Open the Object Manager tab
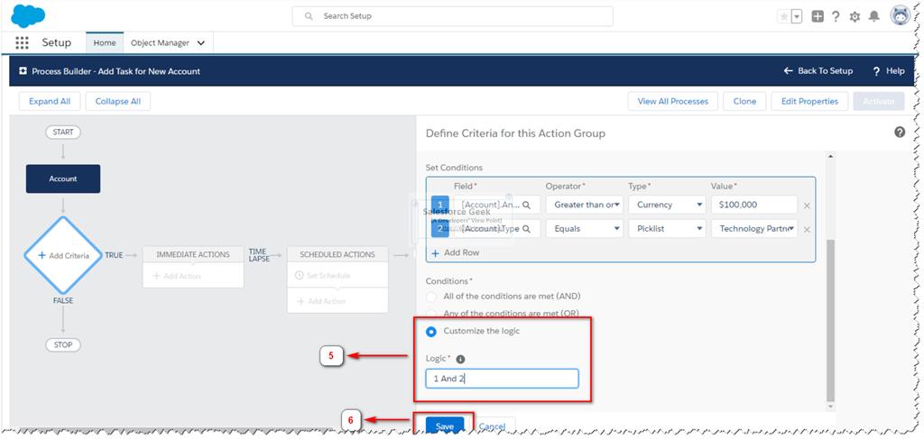Screen dimensions: 924x439 [160, 43]
